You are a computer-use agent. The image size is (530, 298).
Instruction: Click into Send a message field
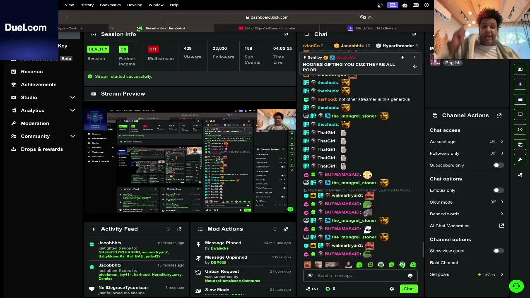tap(360, 276)
